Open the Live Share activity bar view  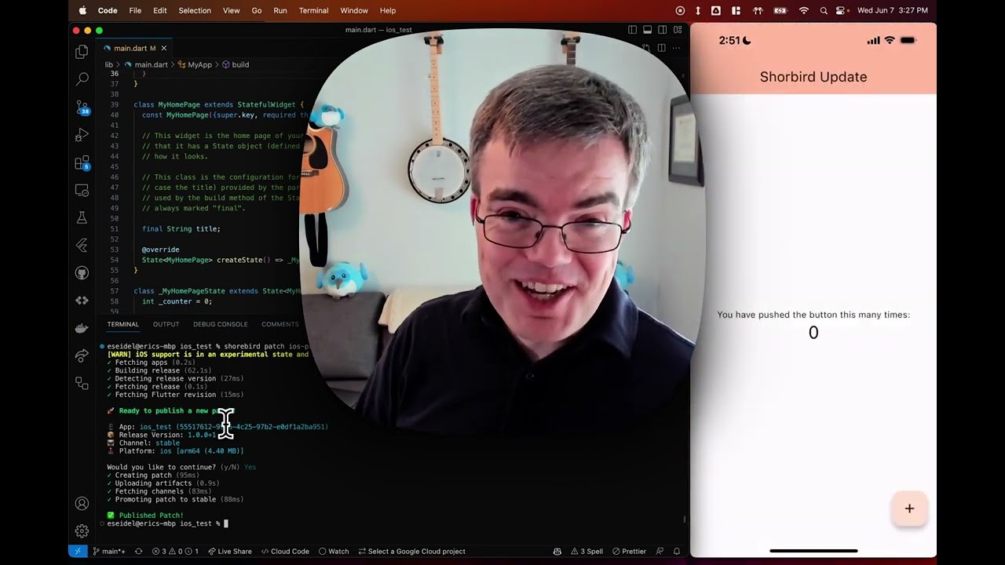82,355
